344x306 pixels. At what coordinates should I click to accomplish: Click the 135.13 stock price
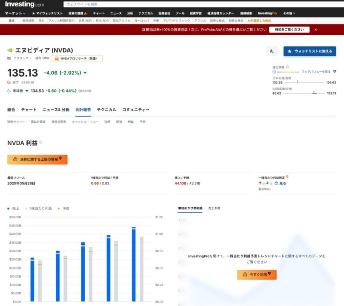pos(23,73)
